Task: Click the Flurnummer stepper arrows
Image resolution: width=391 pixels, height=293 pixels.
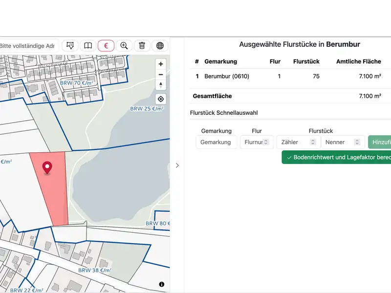Action: click(266, 142)
